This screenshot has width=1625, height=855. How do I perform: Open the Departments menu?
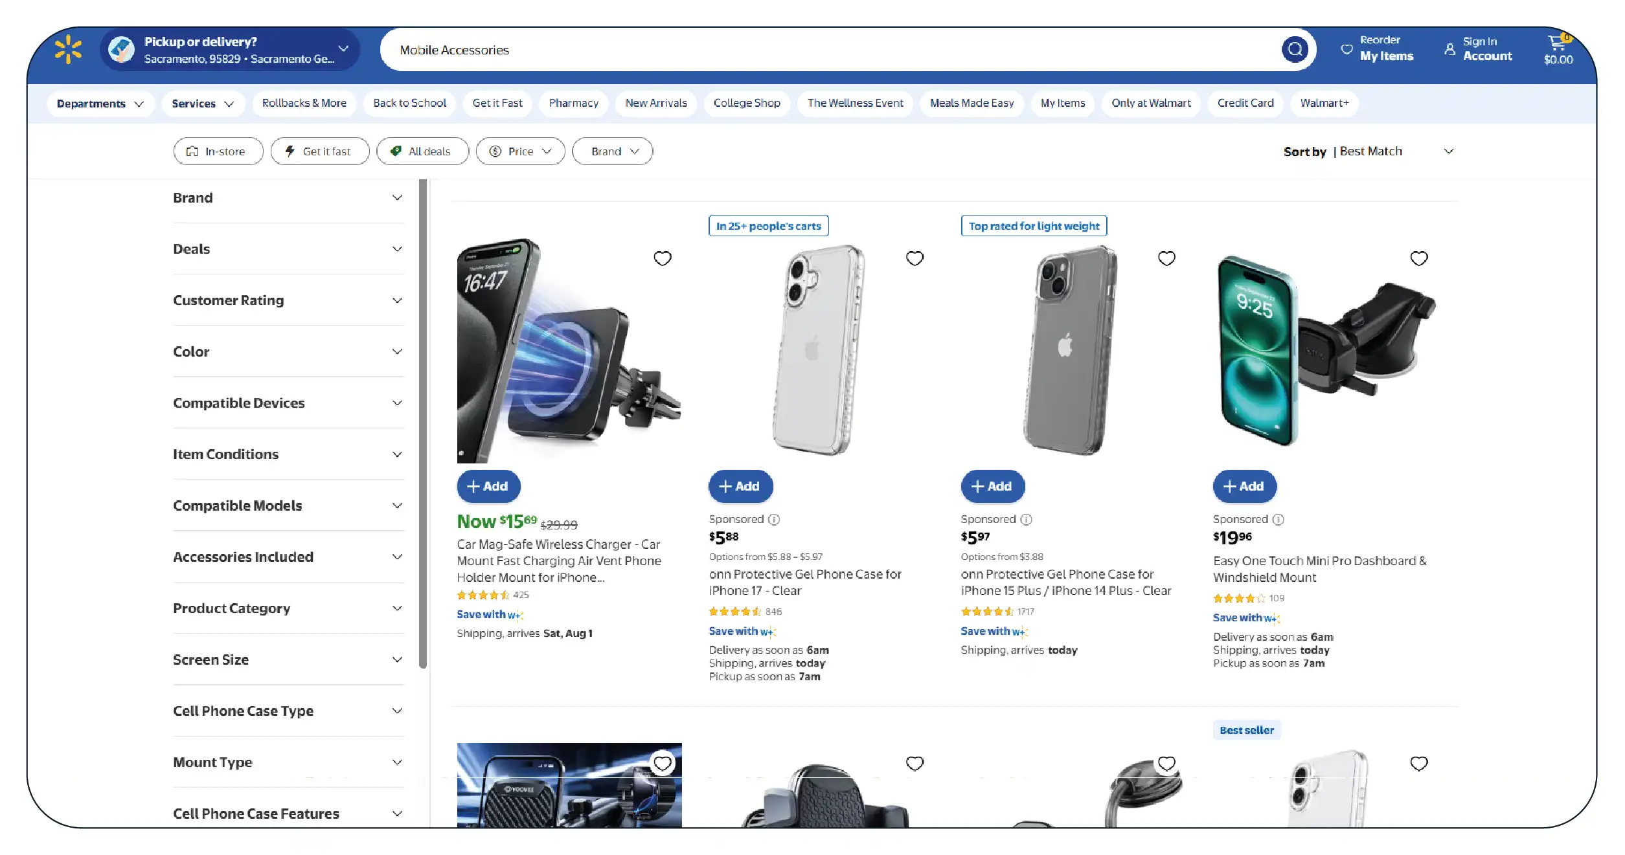(x=100, y=104)
